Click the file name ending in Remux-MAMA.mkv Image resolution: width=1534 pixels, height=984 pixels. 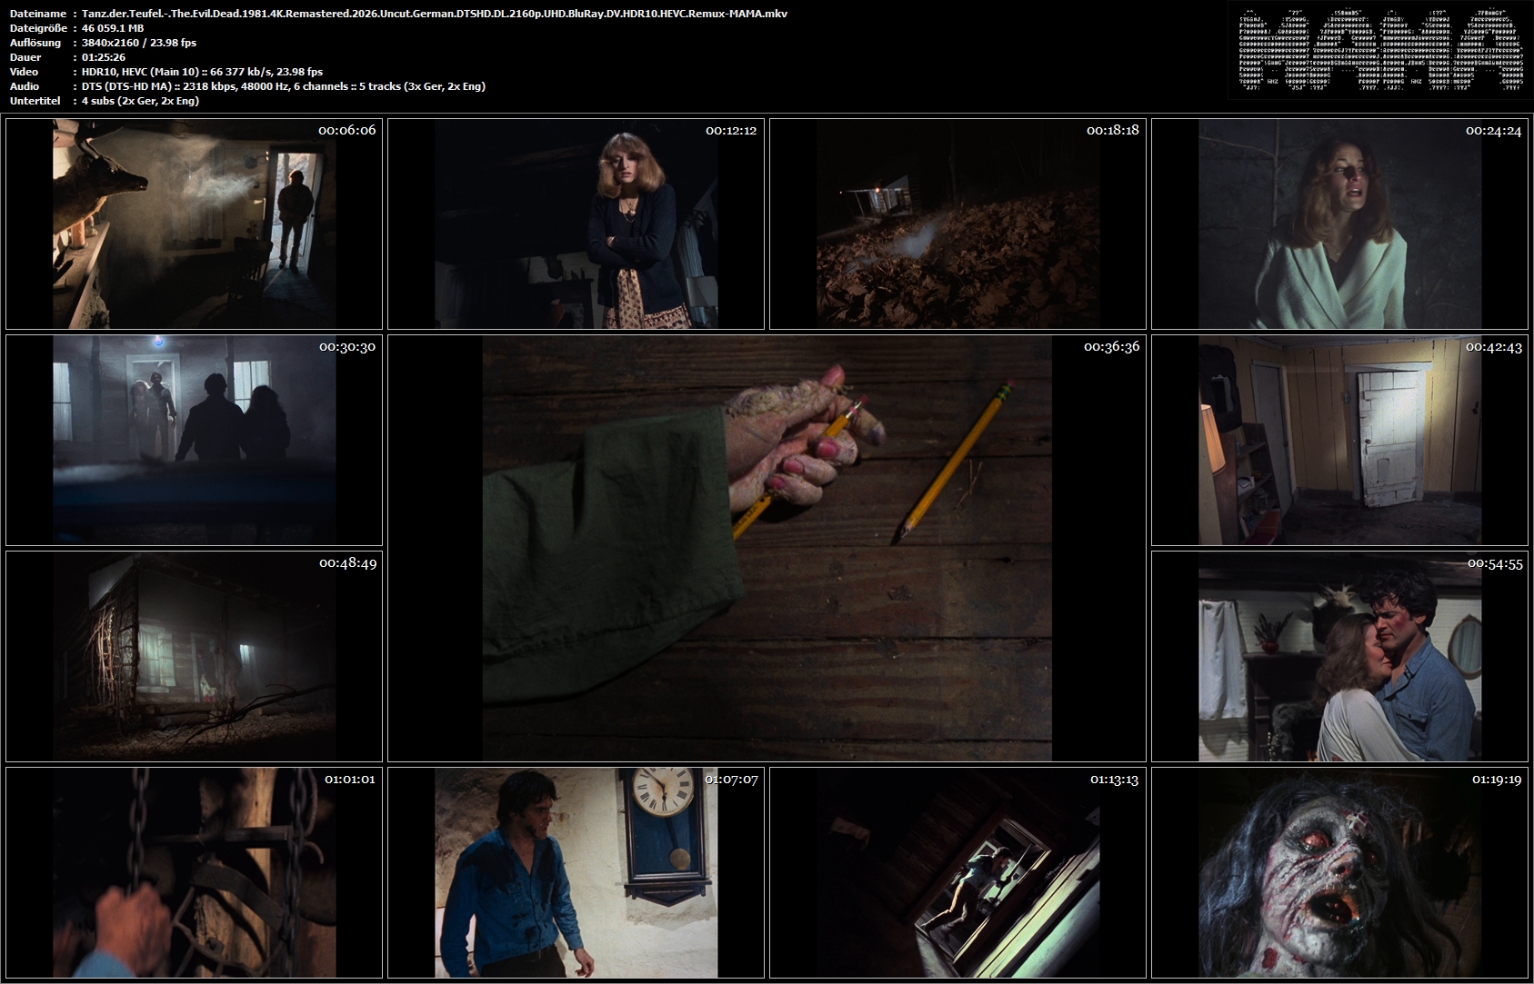(435, 14)
